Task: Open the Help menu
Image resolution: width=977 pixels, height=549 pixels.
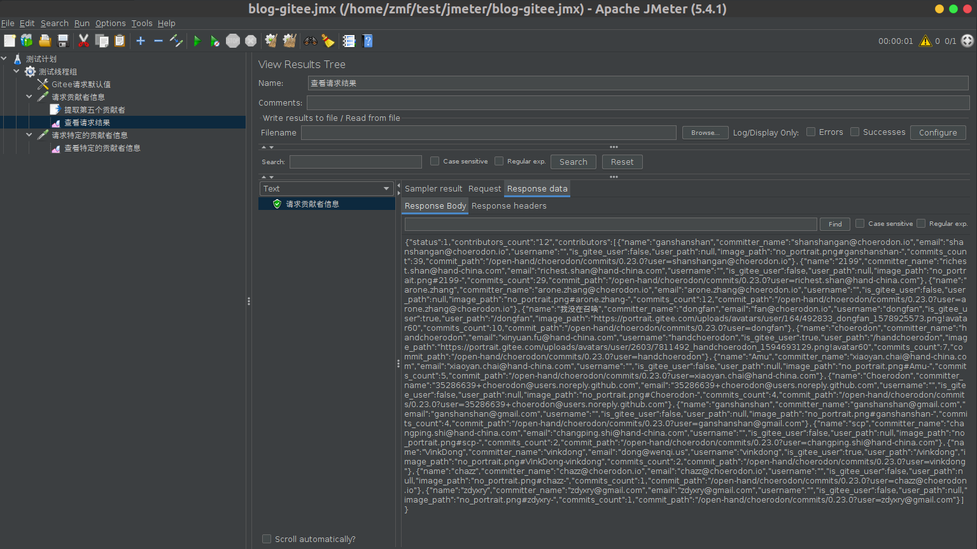Action: tap(167, 23)
